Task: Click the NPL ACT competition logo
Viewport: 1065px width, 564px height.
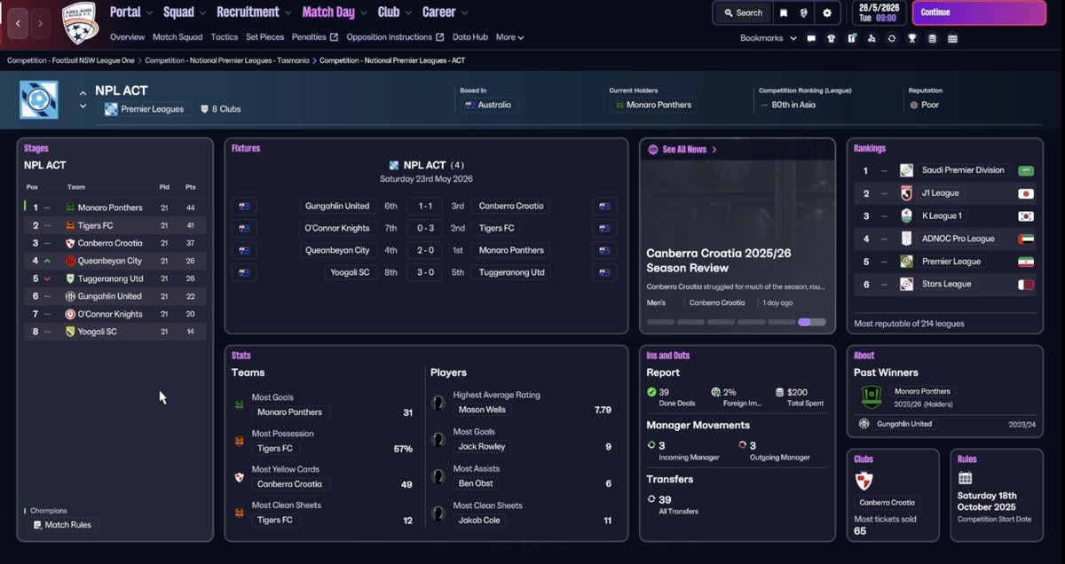Action: click(38, 100)
